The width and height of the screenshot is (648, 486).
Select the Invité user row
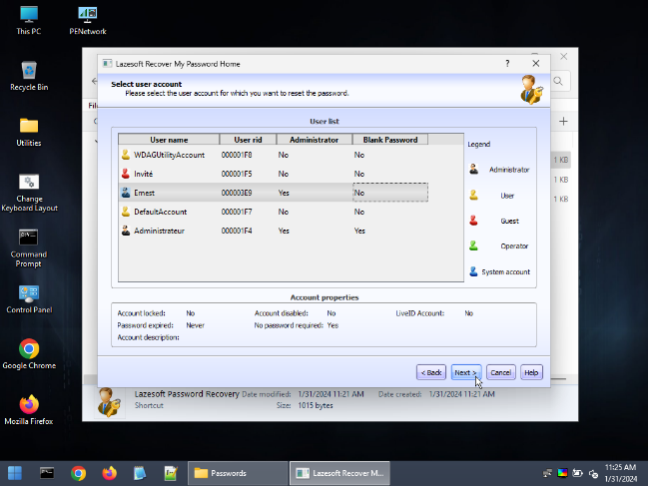274,174
